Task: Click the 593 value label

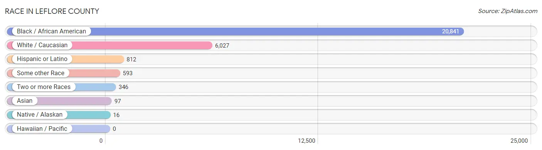Action: [x=128, y=73]
